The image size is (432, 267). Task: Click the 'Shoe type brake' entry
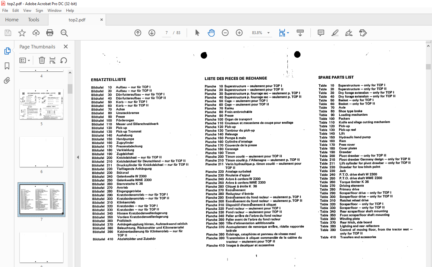[350, 111]
